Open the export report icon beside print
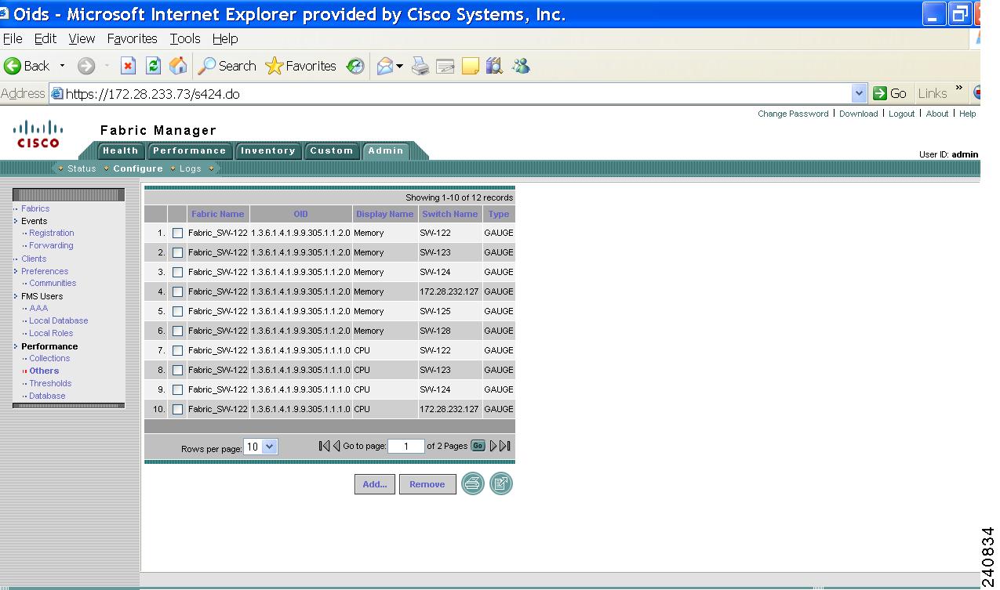 (501, 483)
